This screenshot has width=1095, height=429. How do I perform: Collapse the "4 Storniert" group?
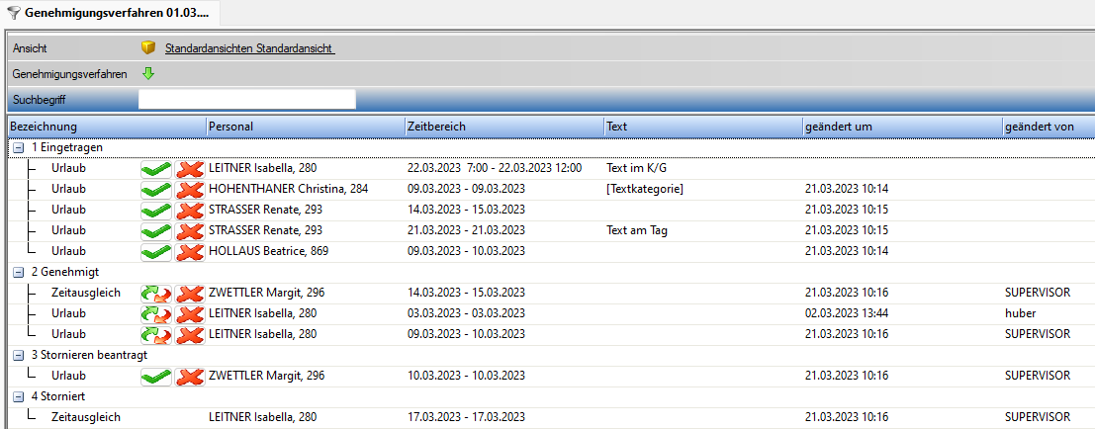click(19, 396)
